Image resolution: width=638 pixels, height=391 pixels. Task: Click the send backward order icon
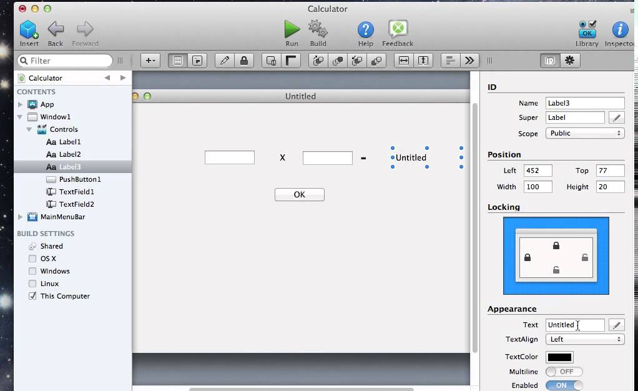click(357, 61)
